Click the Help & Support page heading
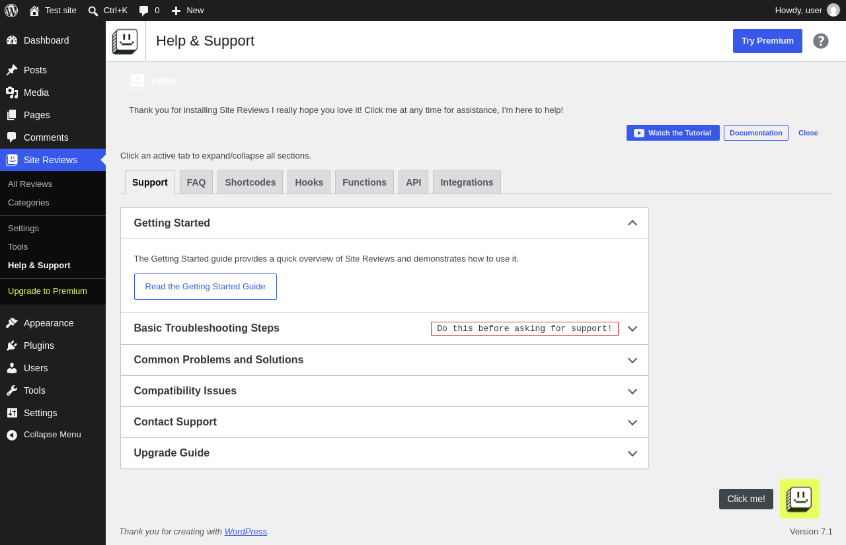The width and height of the screenshot is (846, 545). [205, 41]
